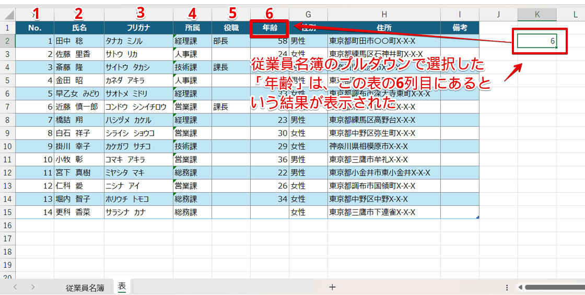585x295 pixels.
Task: Select the cell with name 掛川 幸子
Action: (x=79, y=146)
